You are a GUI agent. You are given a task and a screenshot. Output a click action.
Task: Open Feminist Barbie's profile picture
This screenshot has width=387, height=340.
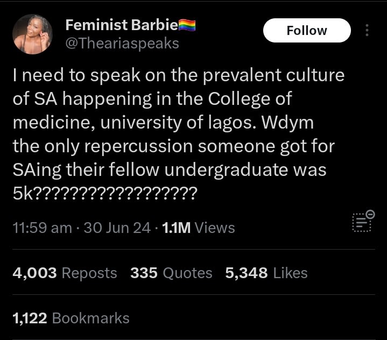click(x=32, y=34)
